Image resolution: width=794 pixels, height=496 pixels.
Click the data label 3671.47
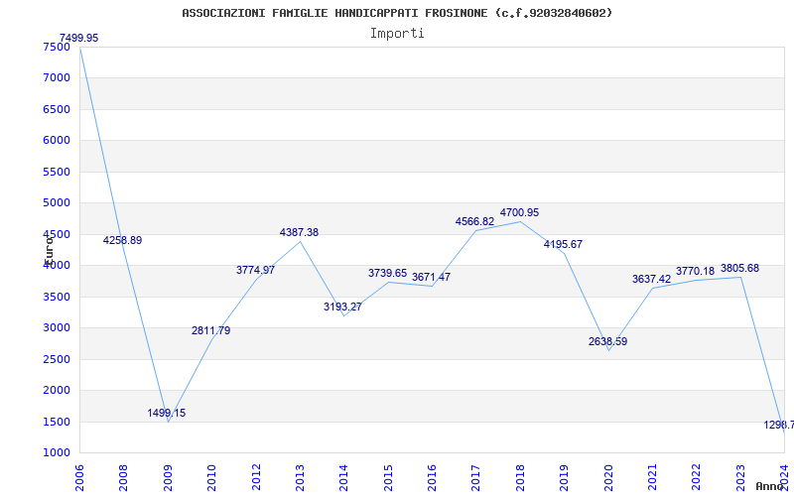[431, 278]
